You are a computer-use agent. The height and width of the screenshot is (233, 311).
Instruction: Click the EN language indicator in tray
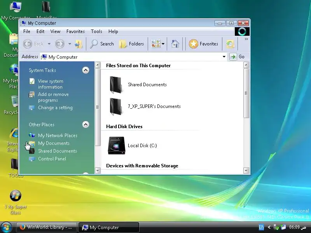261,227
